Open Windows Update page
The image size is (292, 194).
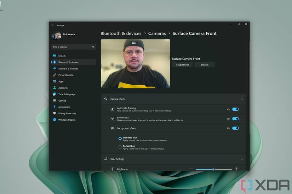point(67,120)
